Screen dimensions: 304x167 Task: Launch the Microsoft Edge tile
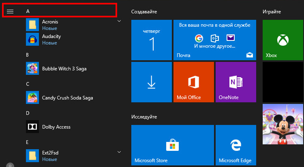pyautogui.click(x=236, y=145)
